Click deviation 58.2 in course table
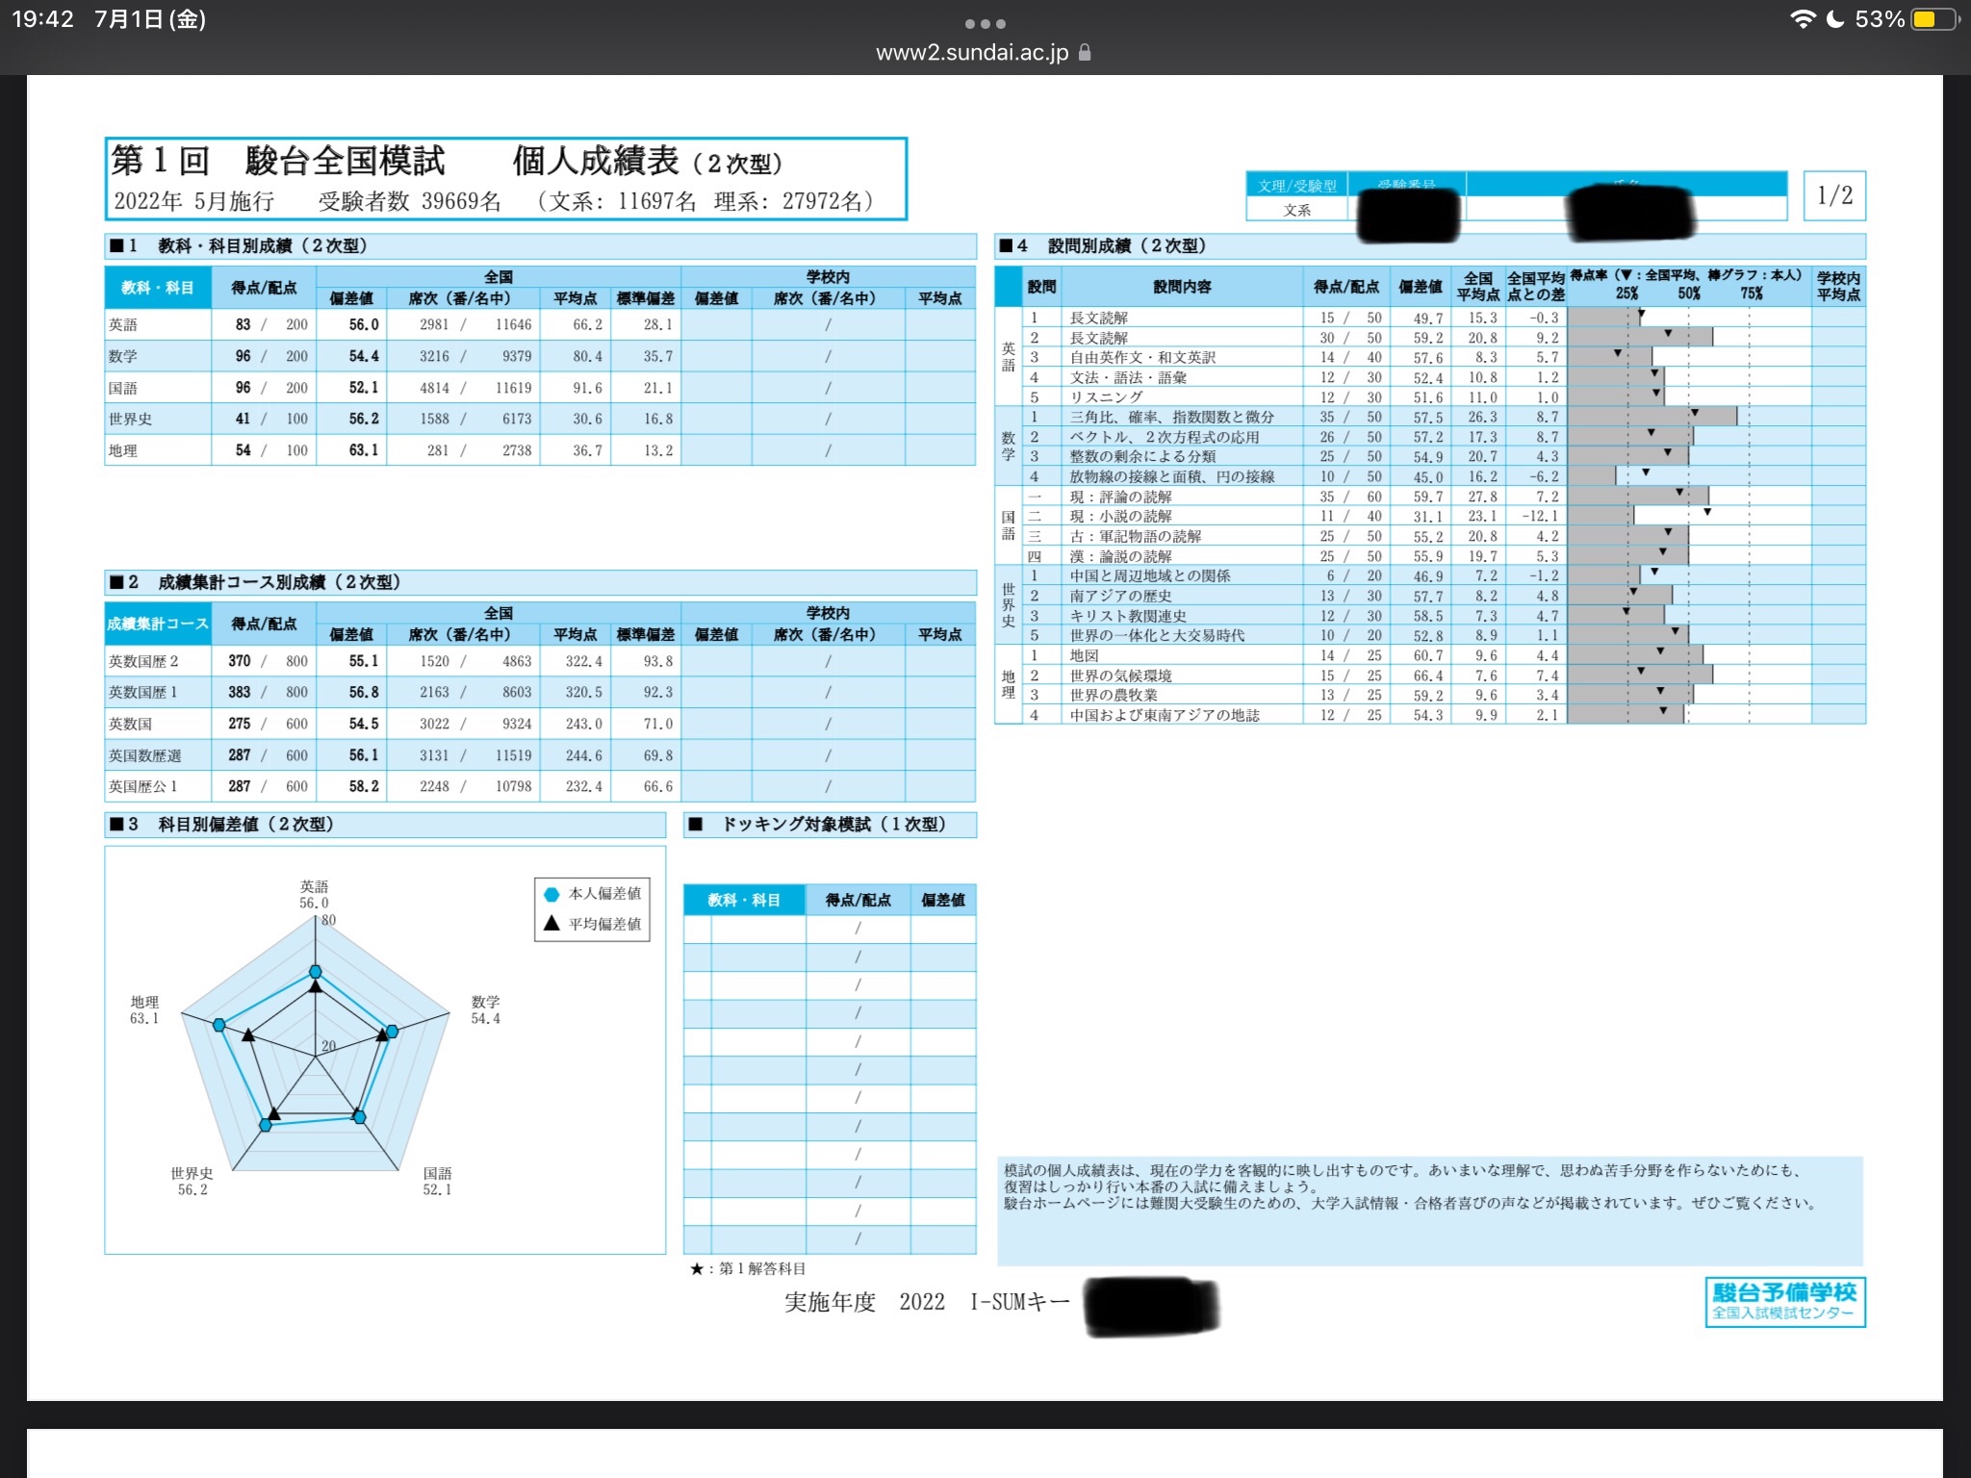The width and height of the screenshot is (1971, 1478). tap(363, 786)
